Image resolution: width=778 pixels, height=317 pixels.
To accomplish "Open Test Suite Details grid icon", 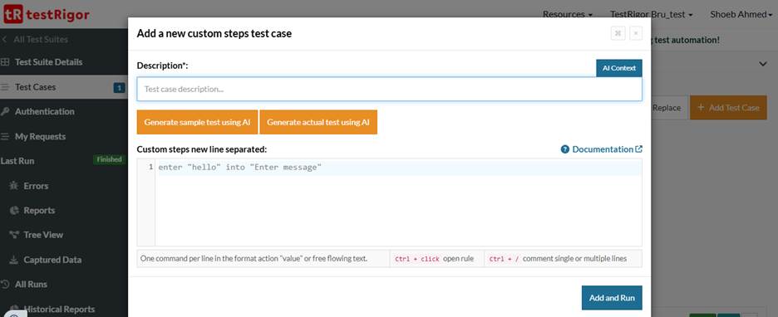I will [4, 62].
